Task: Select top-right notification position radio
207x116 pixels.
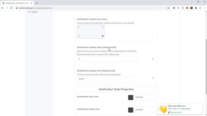Action: point(103,27)
